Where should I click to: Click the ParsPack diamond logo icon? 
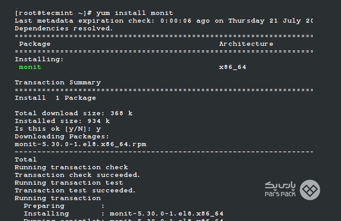point(310,190)
